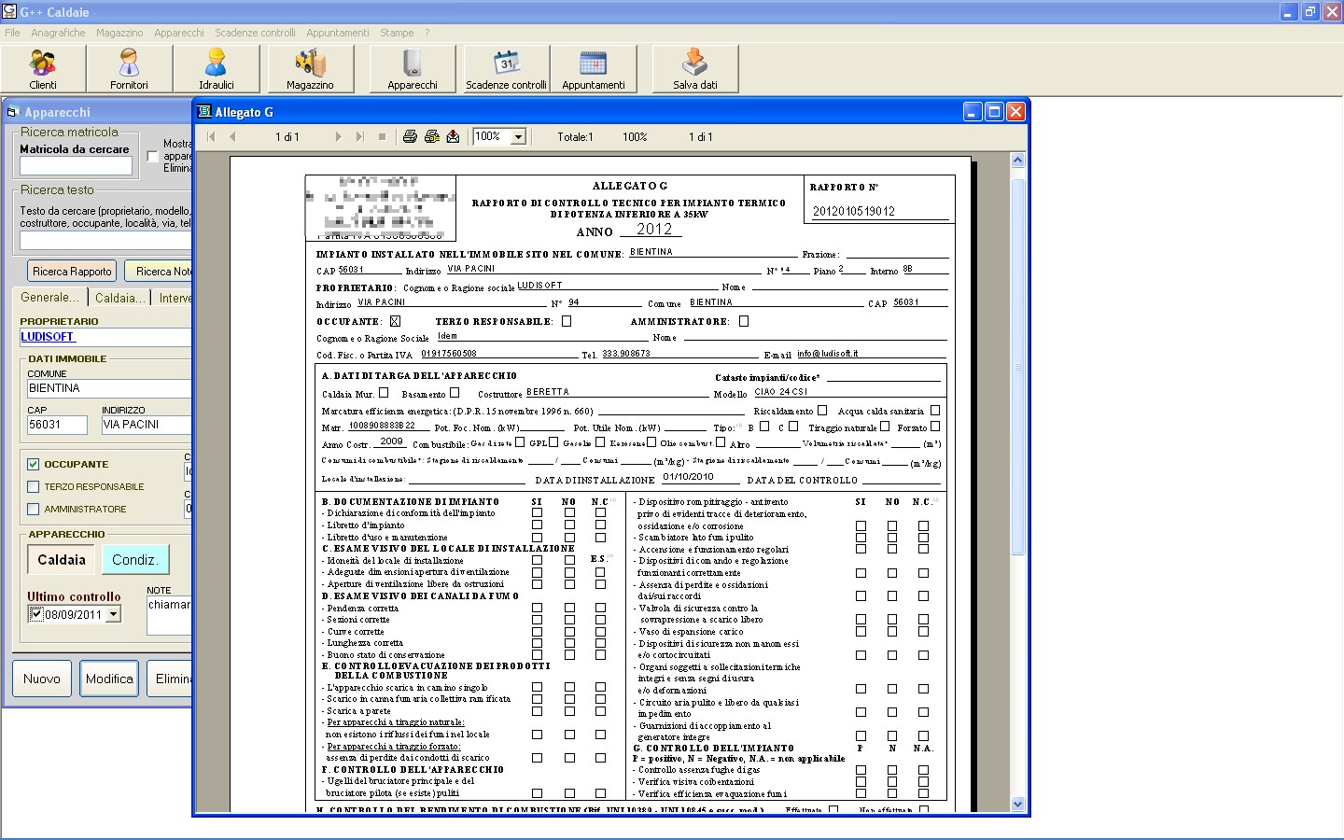Switch to the Generale tab
The width and height of the screenshot is (1344, 840).
pyautogui.click(x=50, y=297)
